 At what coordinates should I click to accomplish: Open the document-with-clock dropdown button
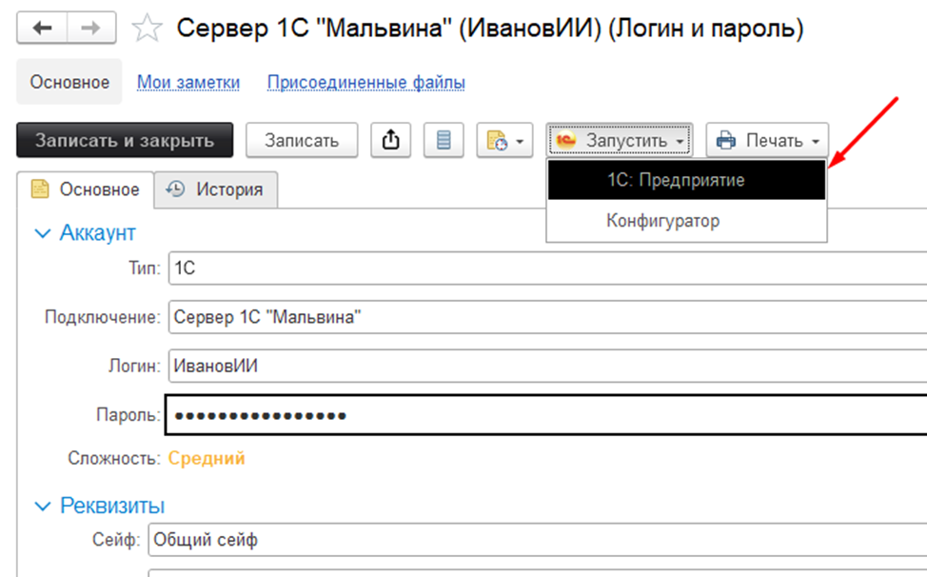pyautogui.click(x=505, y=141)
